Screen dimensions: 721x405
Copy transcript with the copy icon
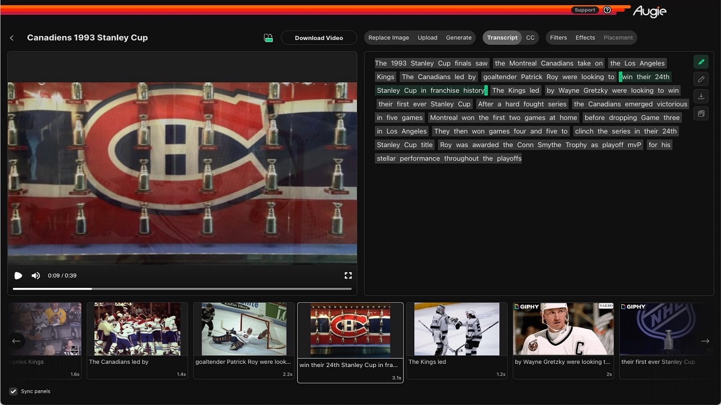click(701, 113)
